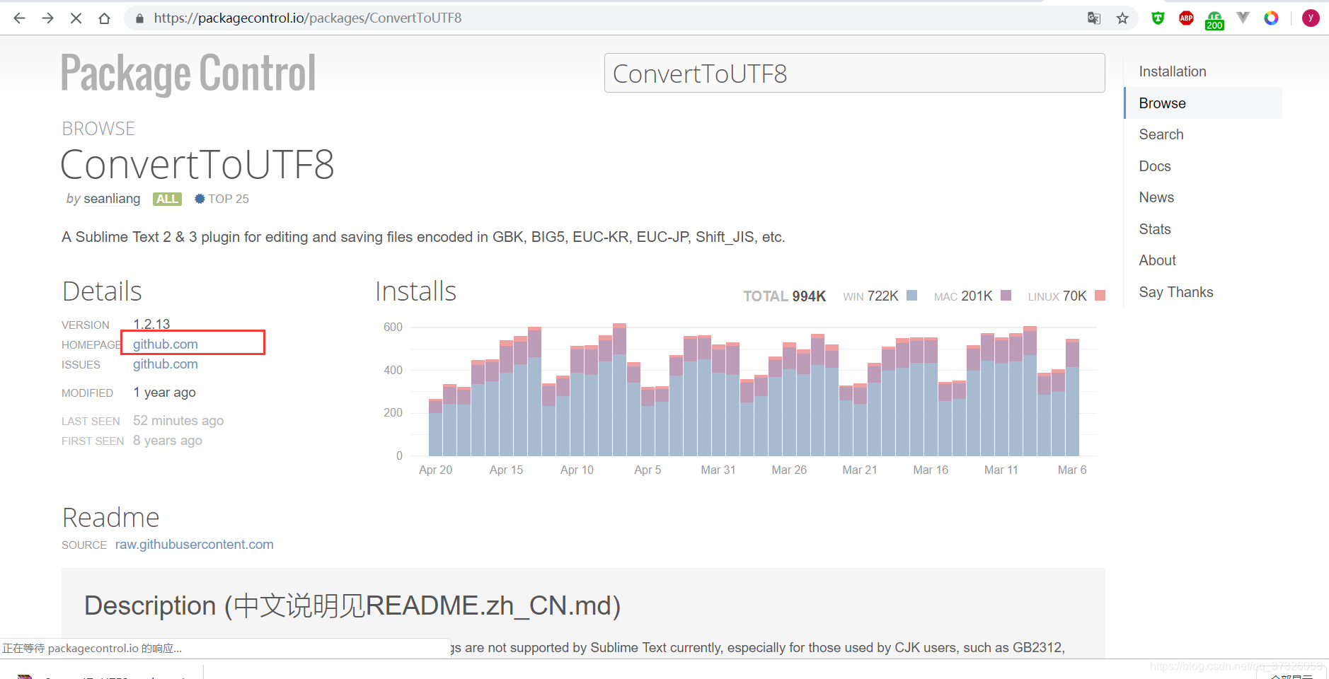
Task: Click the LINUX red legend swatch
Action: [1100, 296]
